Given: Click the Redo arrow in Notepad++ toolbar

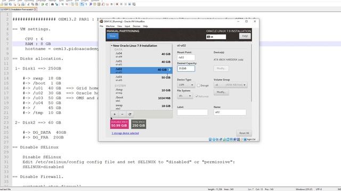Looking at the screenshot, I should (46, 4).
